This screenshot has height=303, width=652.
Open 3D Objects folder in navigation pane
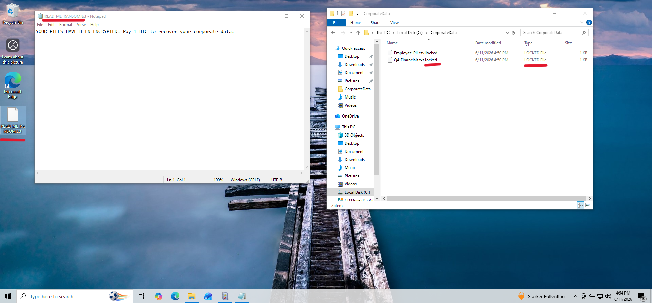tap(354, 135)
